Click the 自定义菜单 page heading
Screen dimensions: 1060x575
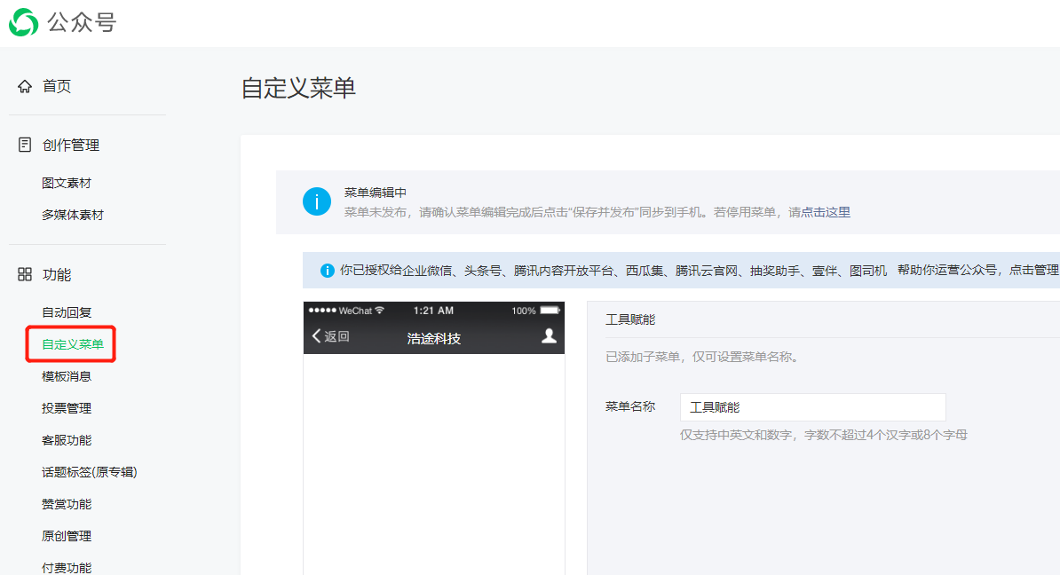(x=299, y=88)
